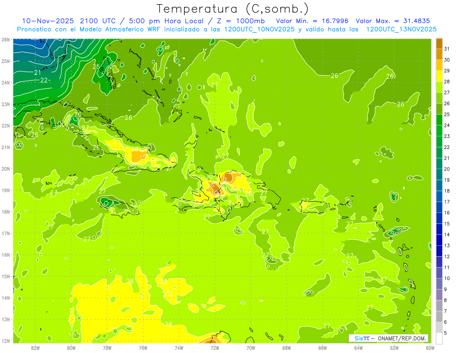Click the 21 contour label on the map
Image resolution: width=457 pixels, height=353 pixels.
pyautogui.click(x=38, y=72)
